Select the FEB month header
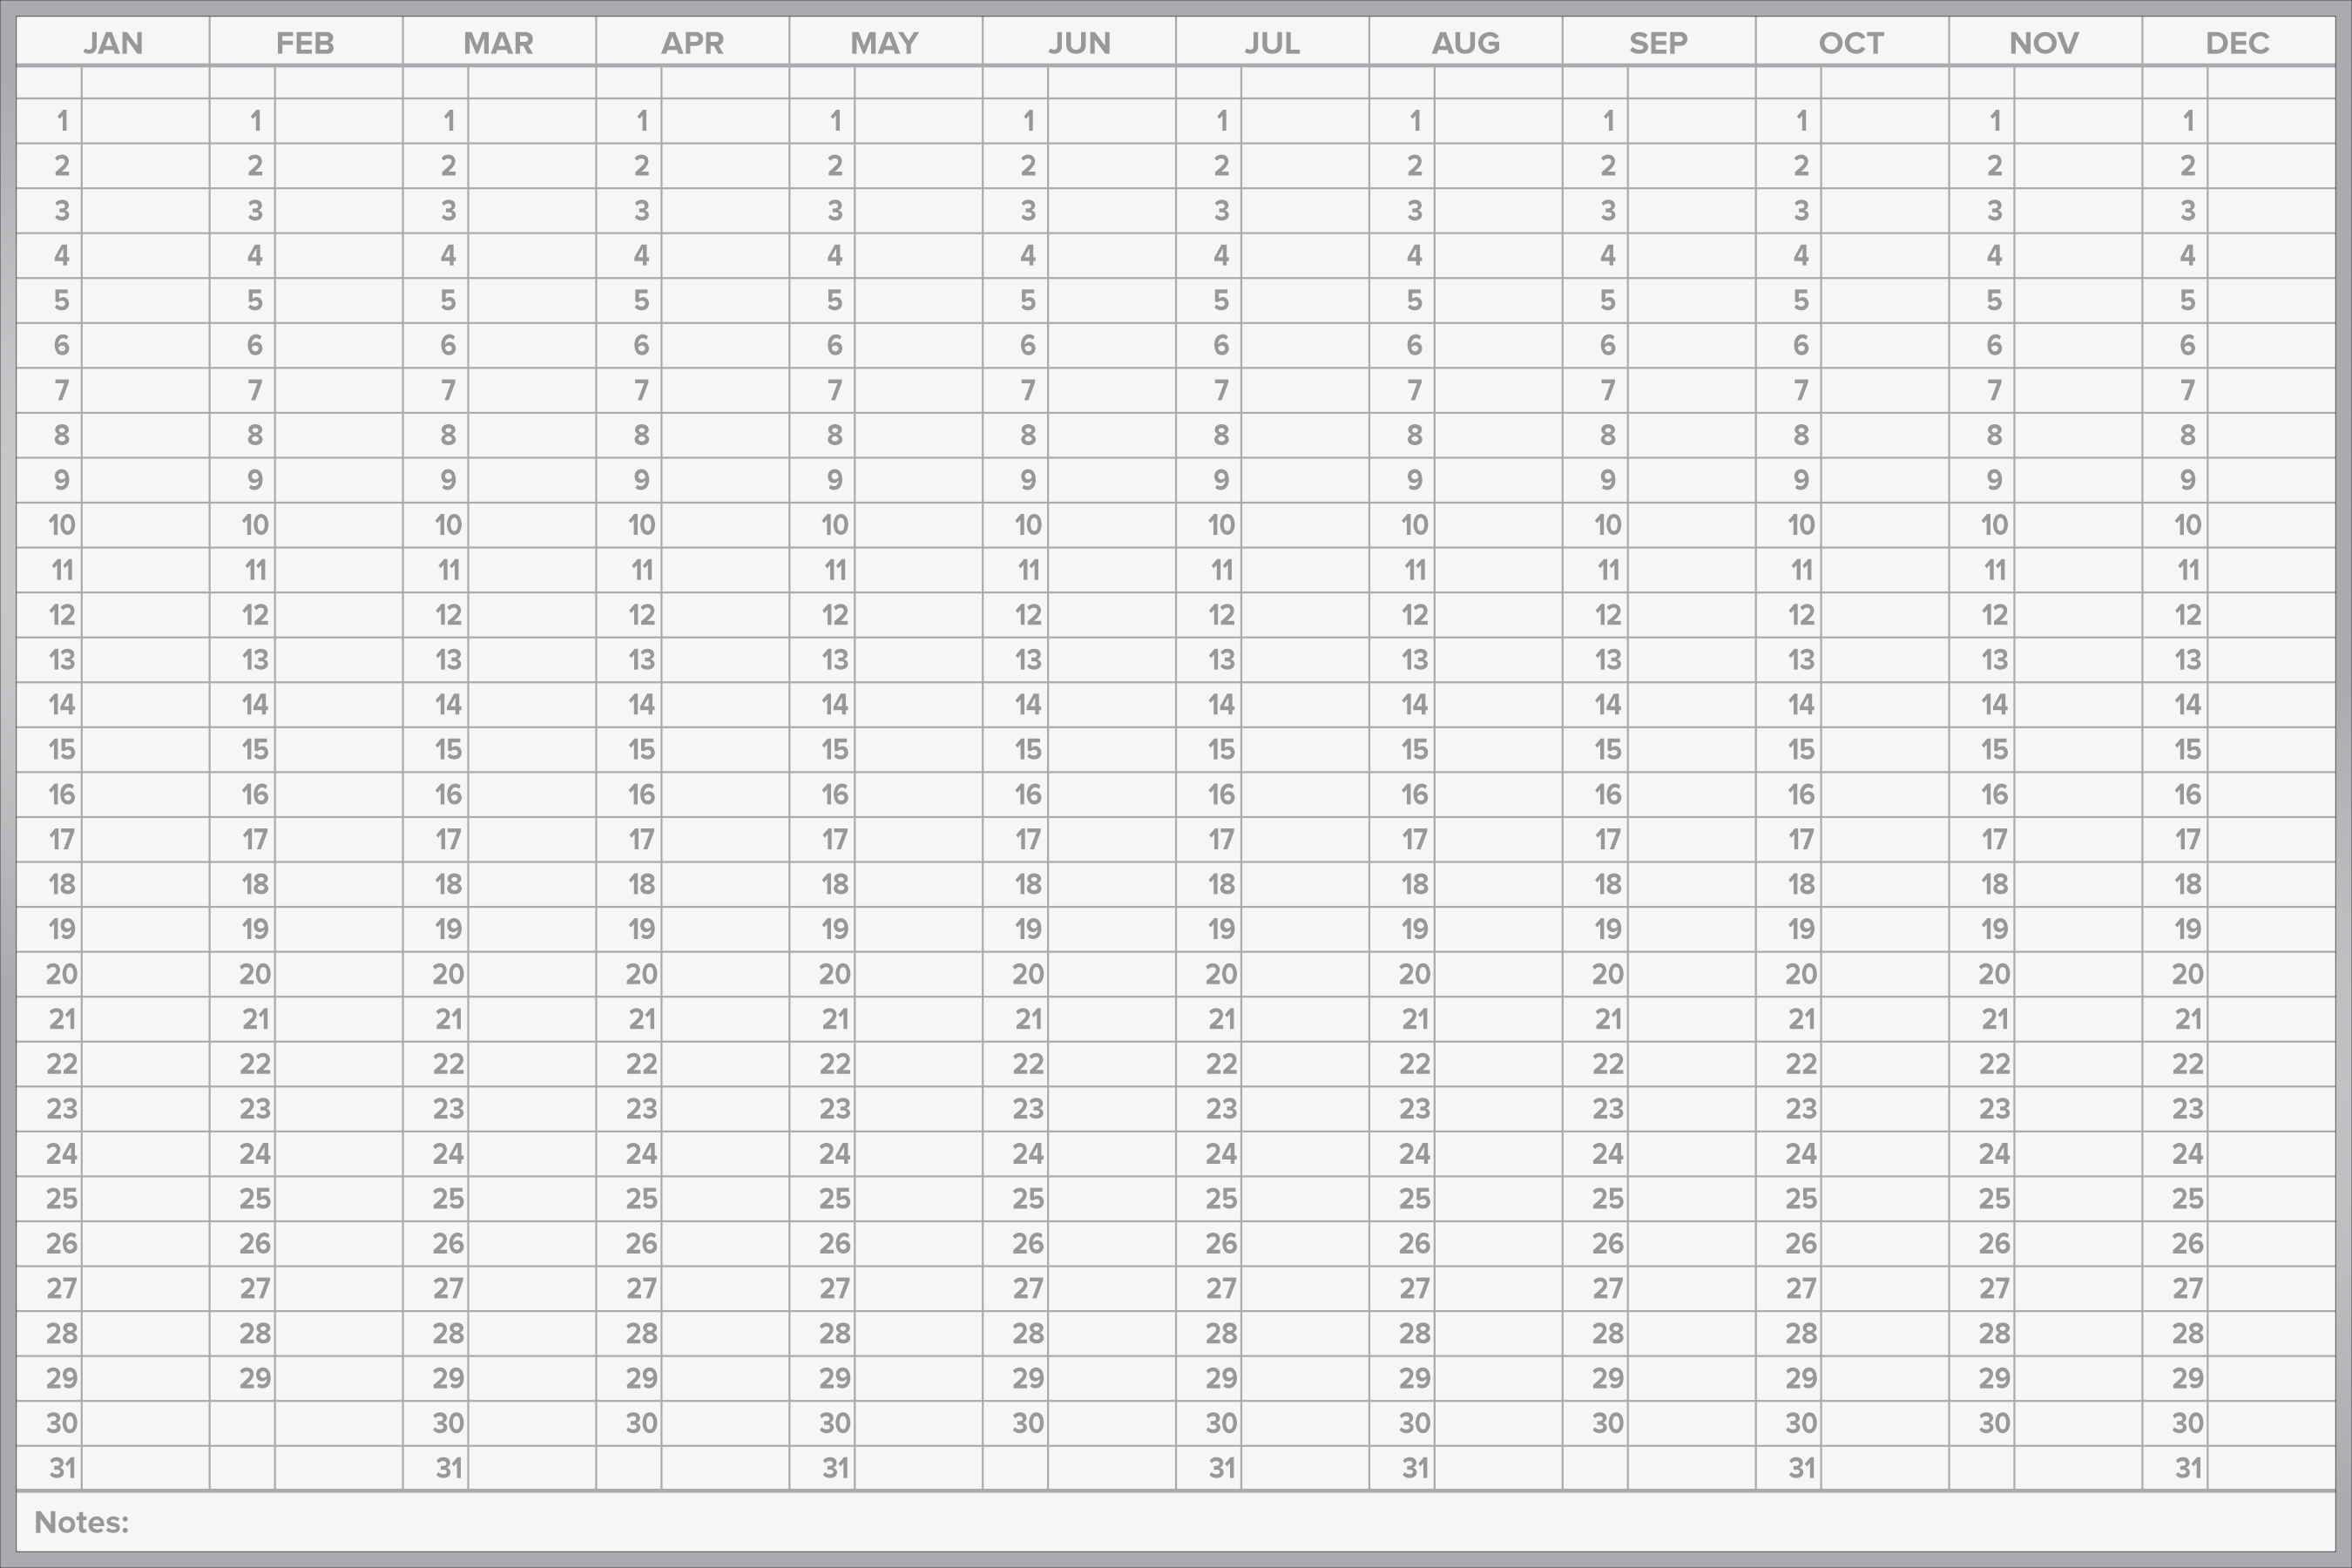 305,43
